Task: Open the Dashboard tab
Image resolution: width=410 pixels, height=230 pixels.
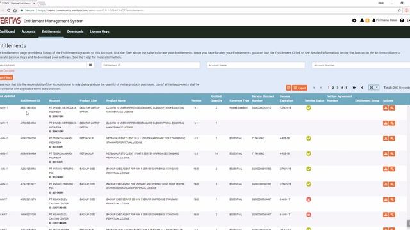Action: point(7,31)
